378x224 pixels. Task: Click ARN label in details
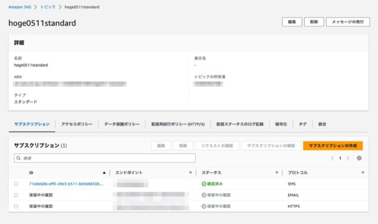point(18,77)
